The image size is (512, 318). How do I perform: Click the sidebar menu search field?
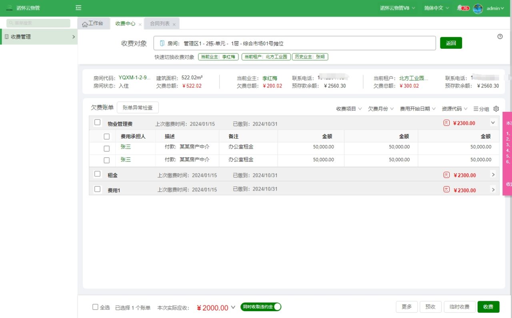pyautogui.click(x=38, y=23)
